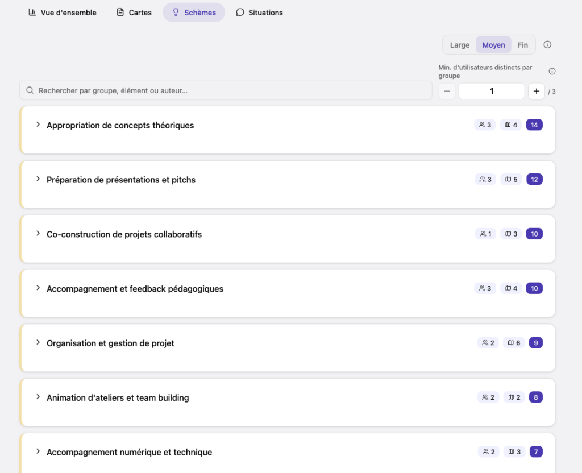Click count badge 10 on Co-construction row
The image size is (582, 473).
[x=534, y=234]
